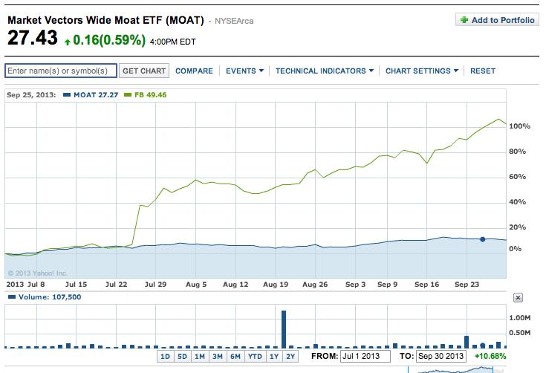Click the Add to Portfolio button
This screenshot has width=546, height=373.
click(x=497, y=19)
